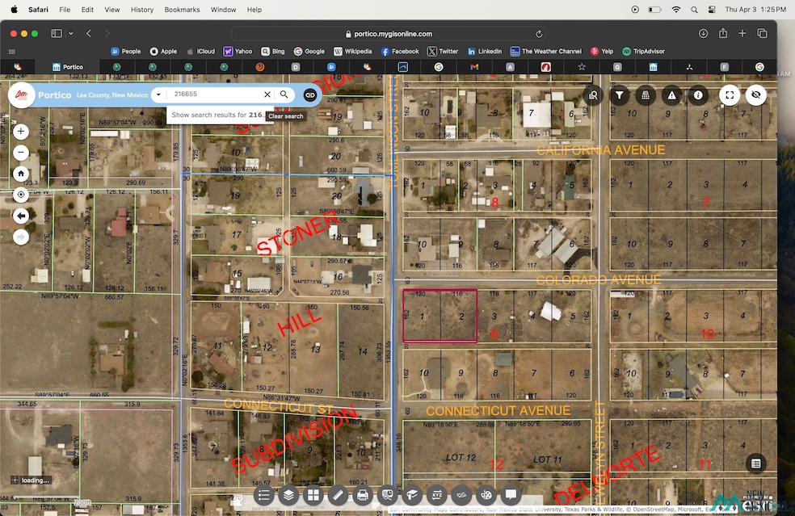This screenshot has height=516, width=795.
Task: Open the sketch drawing tool
Action: (461, 495)
